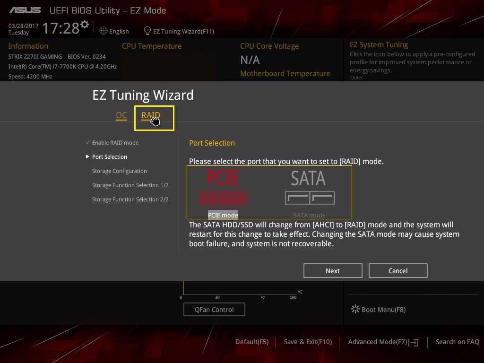Screen dimensions: 484x363
Task: Click the EZ Tuning Wizard dialog title
Action: point(143,95)
